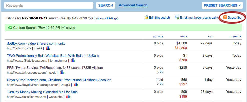
Task: Click the $297 red price
Action: (183, 84)
